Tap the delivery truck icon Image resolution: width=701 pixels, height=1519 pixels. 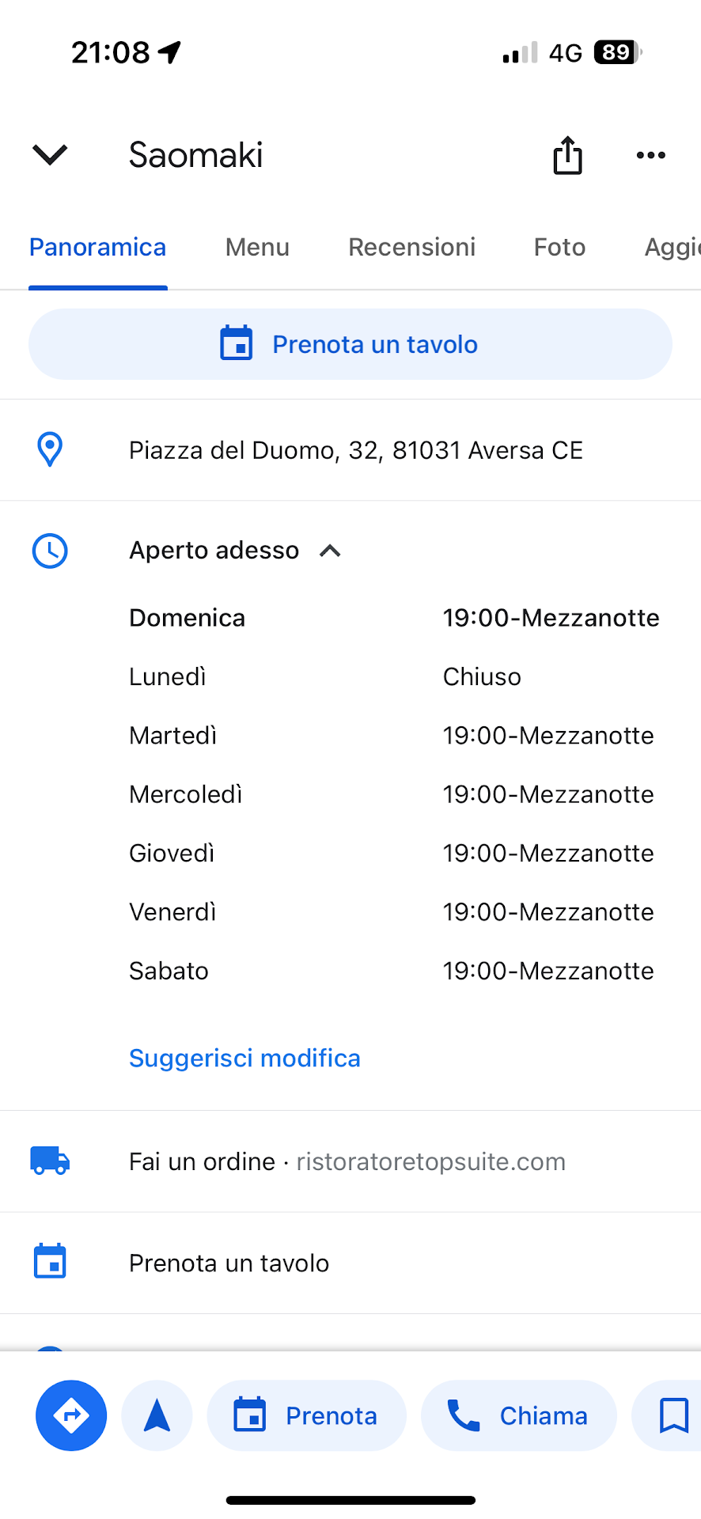click(x=50, y=1161)
